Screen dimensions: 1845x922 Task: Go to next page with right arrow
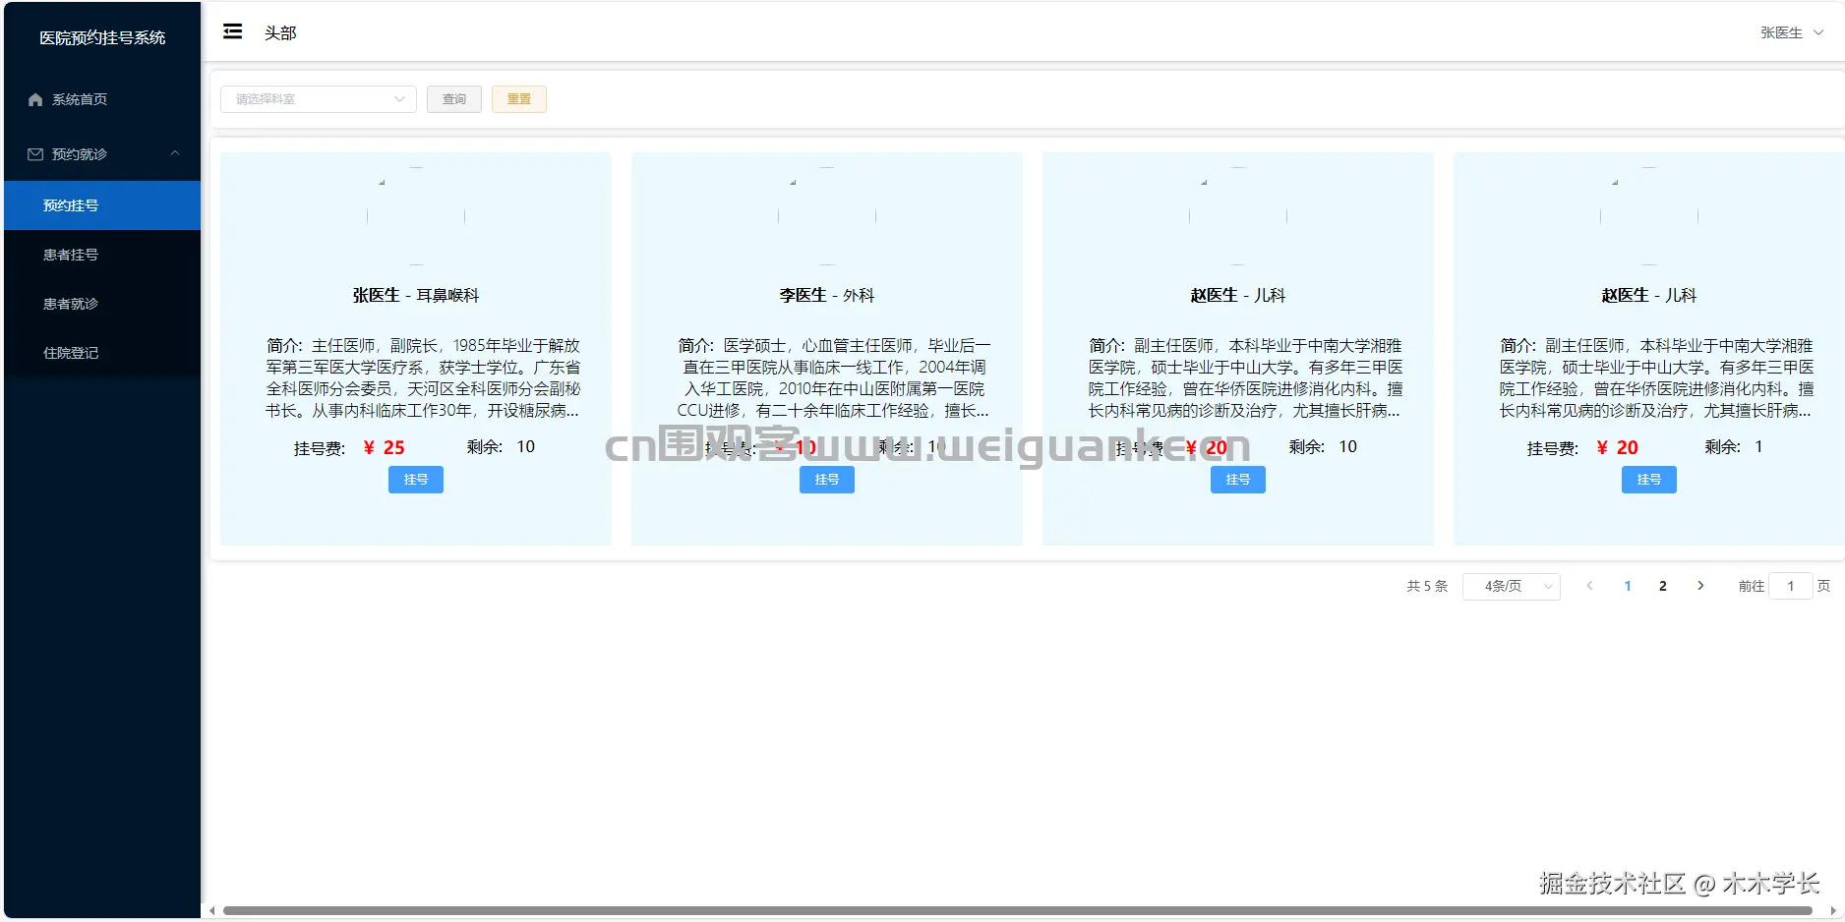[x=1700, y=585]
